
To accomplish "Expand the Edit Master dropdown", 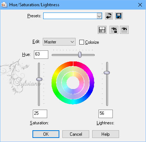I will point(59,42).
